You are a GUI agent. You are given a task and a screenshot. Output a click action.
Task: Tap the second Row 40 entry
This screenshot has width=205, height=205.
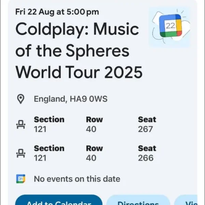pyautogui.click(x=94, y=153)
